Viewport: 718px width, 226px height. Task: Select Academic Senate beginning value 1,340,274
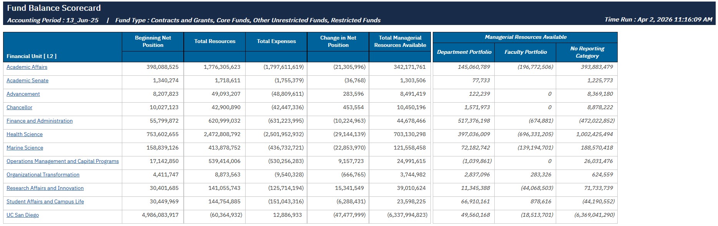(166, 80)
